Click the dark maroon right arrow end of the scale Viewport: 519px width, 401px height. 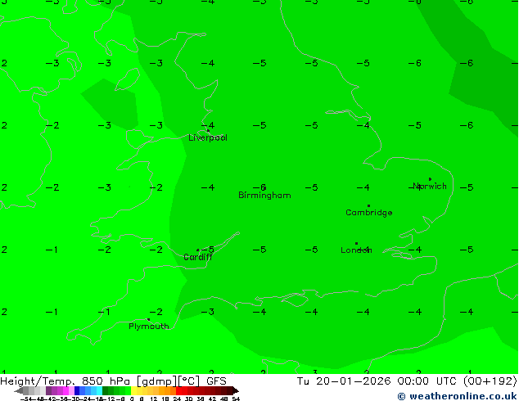236,390
